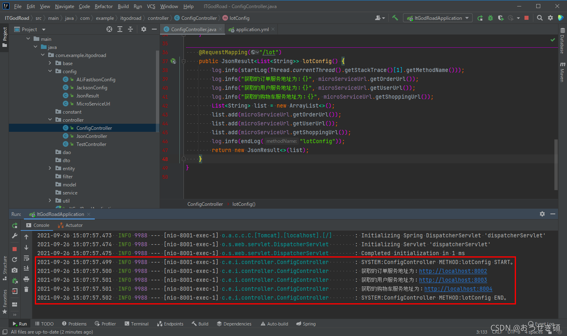Viewport: 567px width, 336px height.
Task: Stop the app from the top toolbar
Action: 526,18
